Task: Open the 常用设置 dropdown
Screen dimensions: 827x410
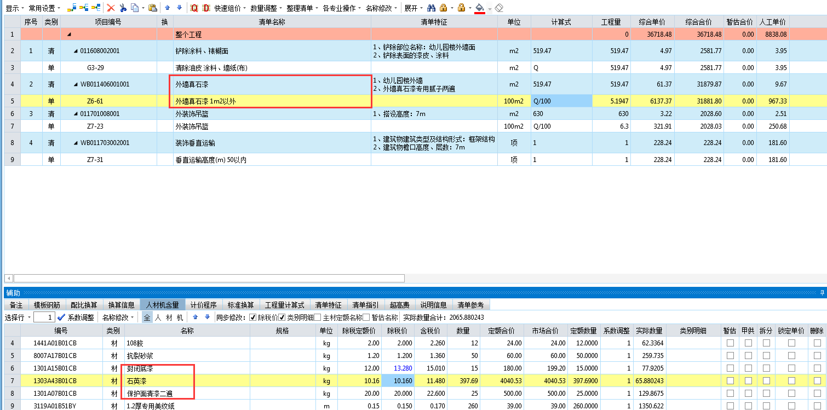Action: click(45, 8)
